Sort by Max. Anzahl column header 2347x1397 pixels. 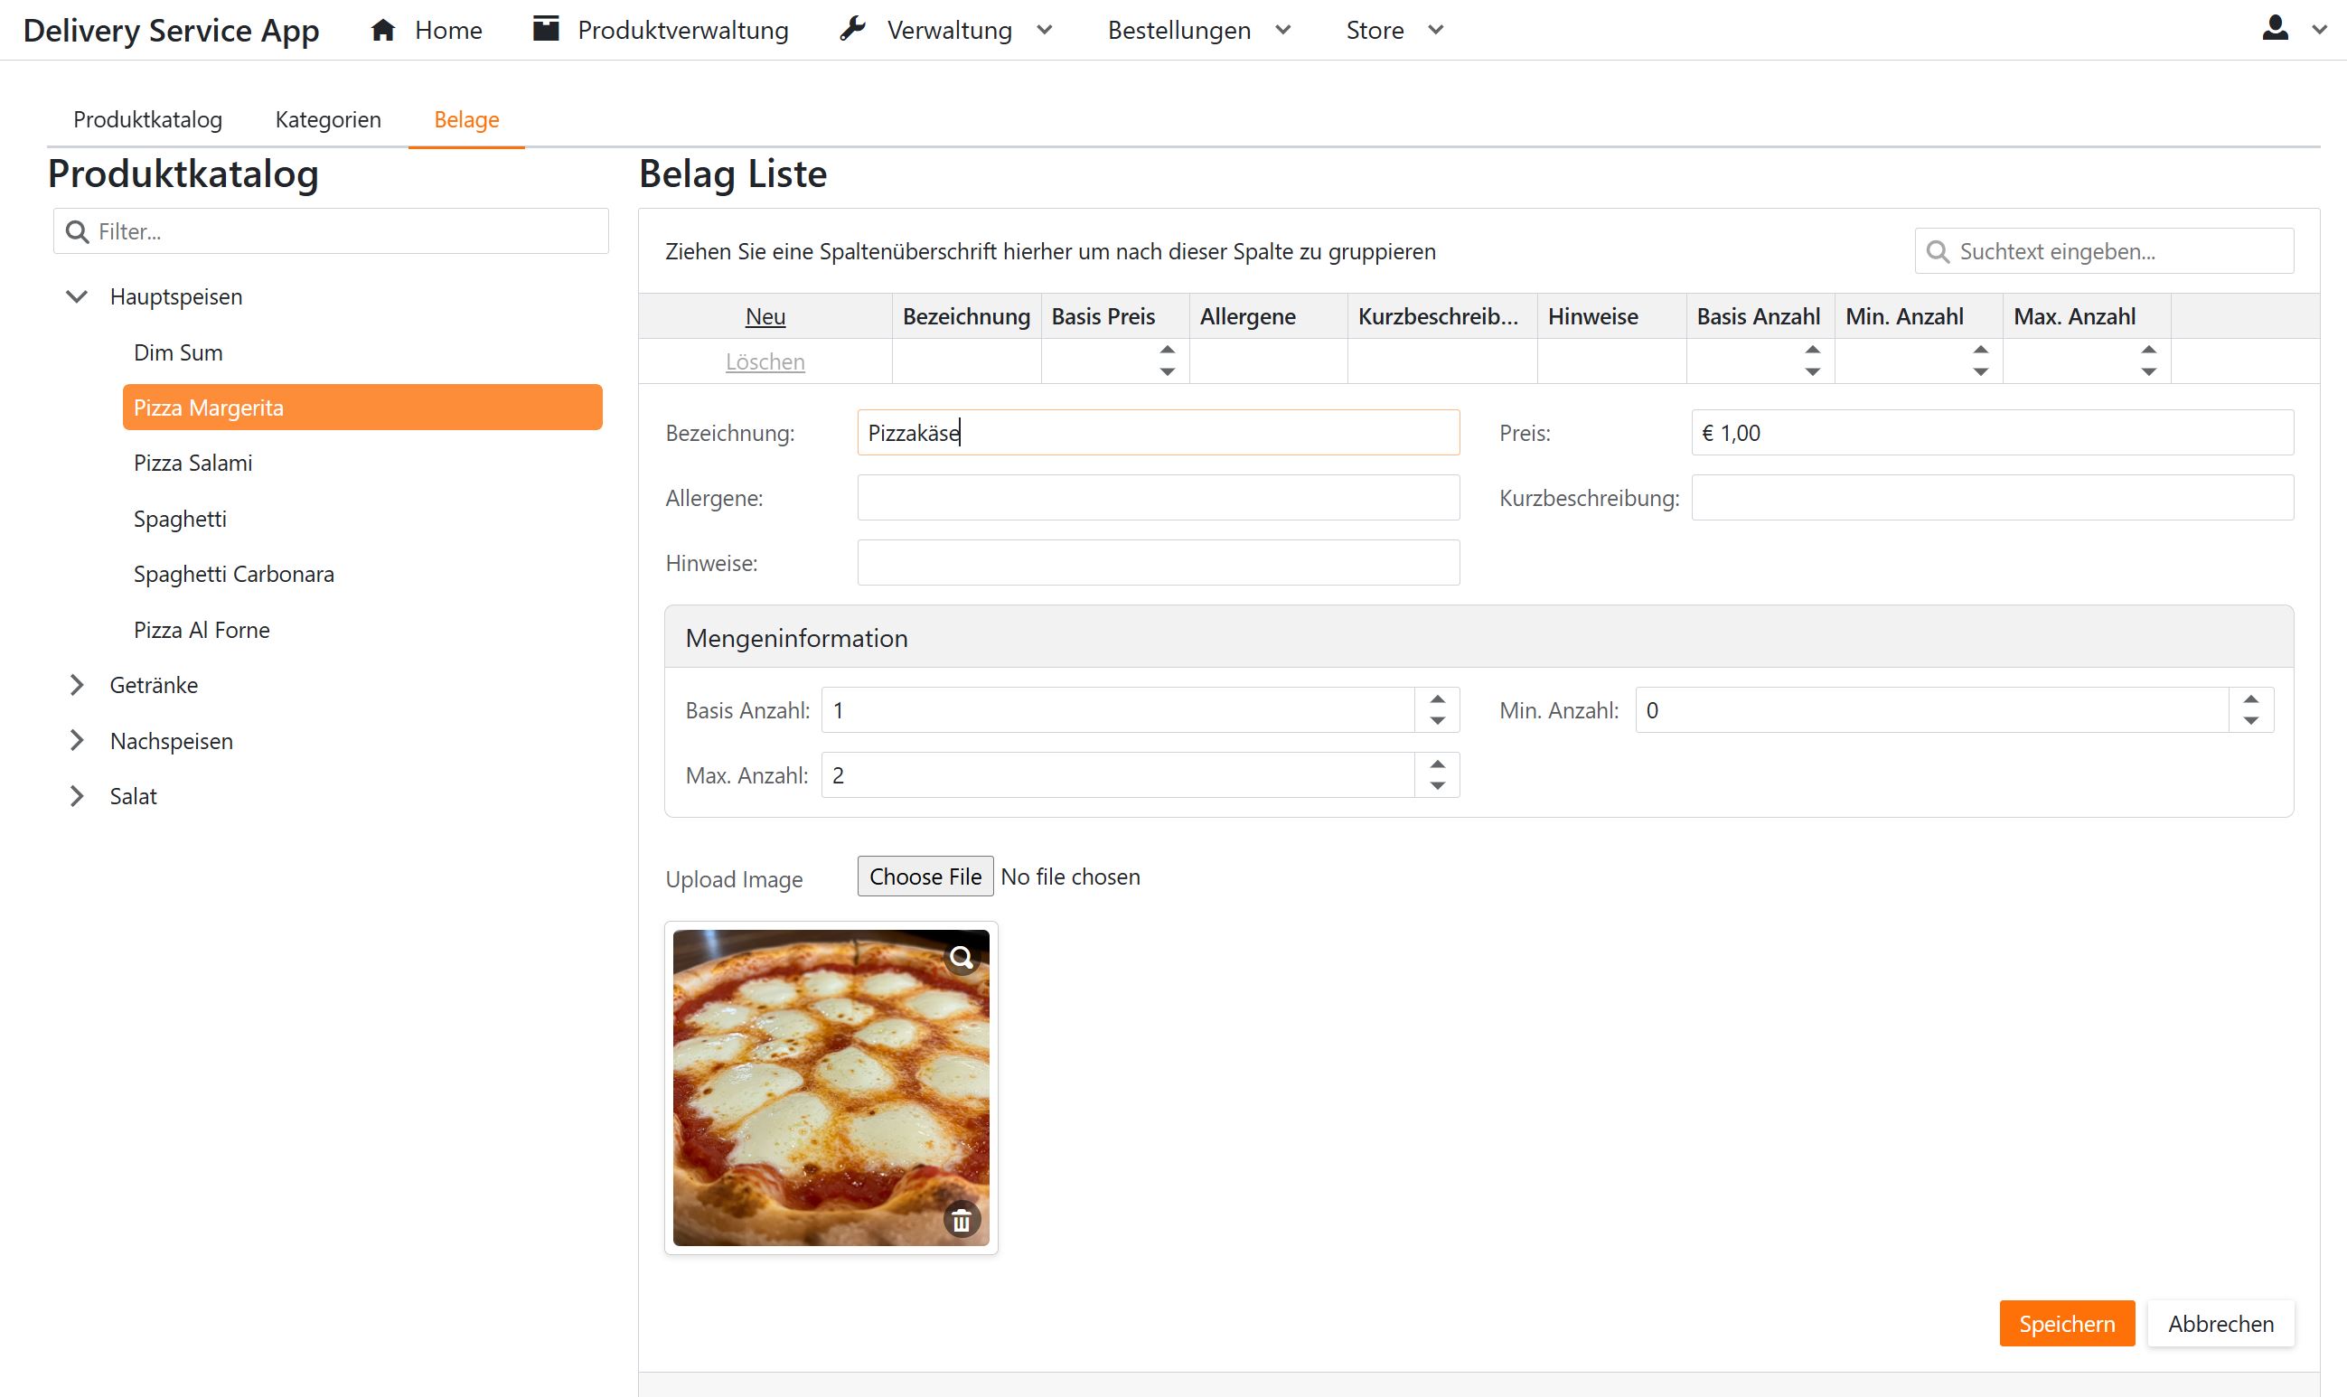pyautogui.click(x=2086, y=316)
